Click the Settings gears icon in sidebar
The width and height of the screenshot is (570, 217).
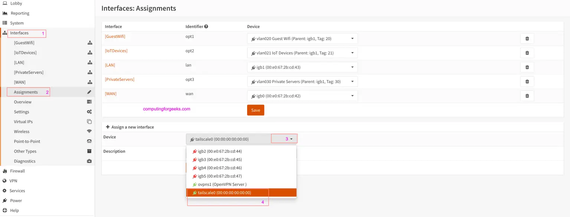pyautogui.click(x=89, y=112)
